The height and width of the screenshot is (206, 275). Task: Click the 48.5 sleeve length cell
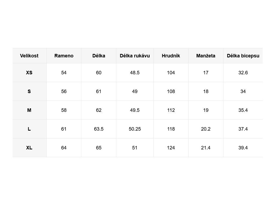tap(135, 72)
